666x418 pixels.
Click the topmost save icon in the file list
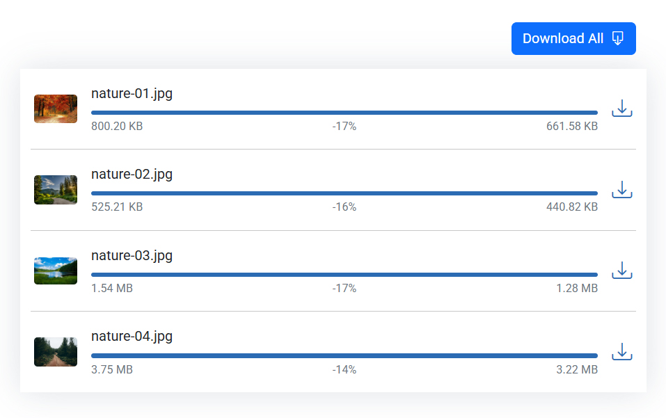tap(621, 108)
